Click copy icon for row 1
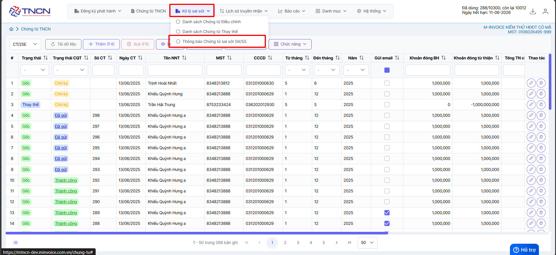556x255 pixels. pos(541,83)
